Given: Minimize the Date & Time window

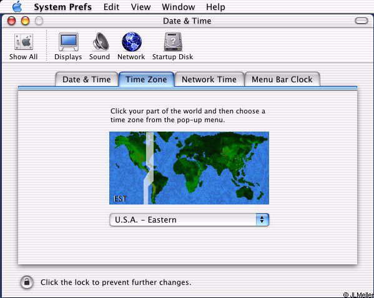Looking at the screenshot, I should tap(25, 21).
